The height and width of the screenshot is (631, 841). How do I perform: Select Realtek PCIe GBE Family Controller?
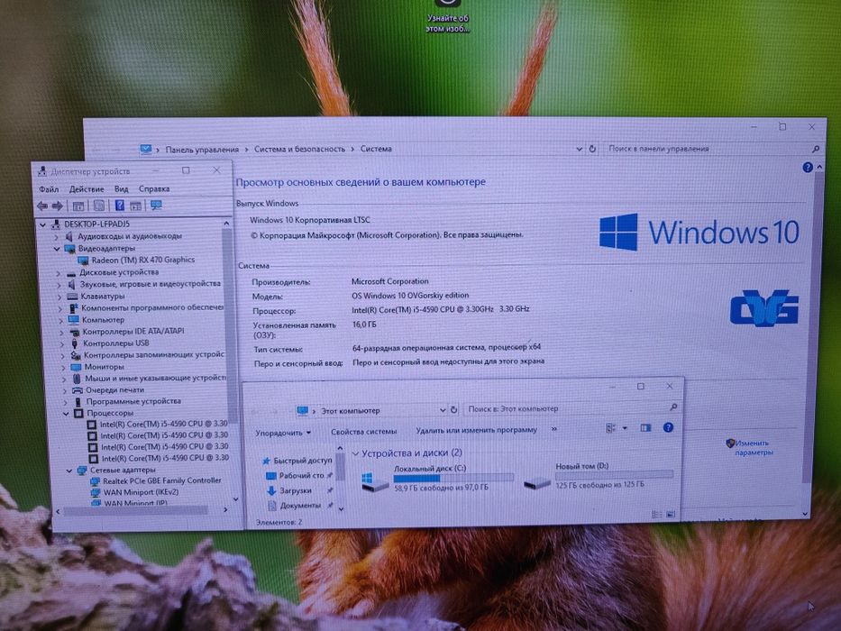tap(162, 480)
